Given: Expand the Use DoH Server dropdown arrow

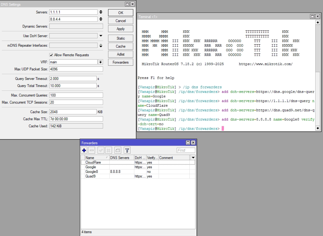Looking at the screenshot, I should [101, 36].
